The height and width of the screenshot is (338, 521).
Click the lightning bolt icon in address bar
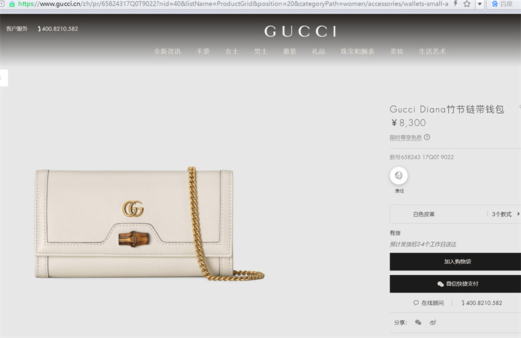coord(456,3)
